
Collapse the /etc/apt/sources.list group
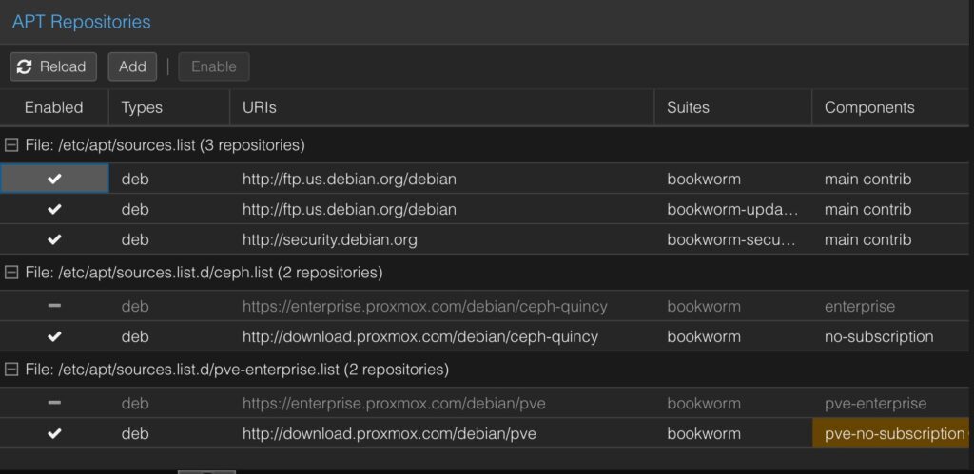(x=10, y=145)
